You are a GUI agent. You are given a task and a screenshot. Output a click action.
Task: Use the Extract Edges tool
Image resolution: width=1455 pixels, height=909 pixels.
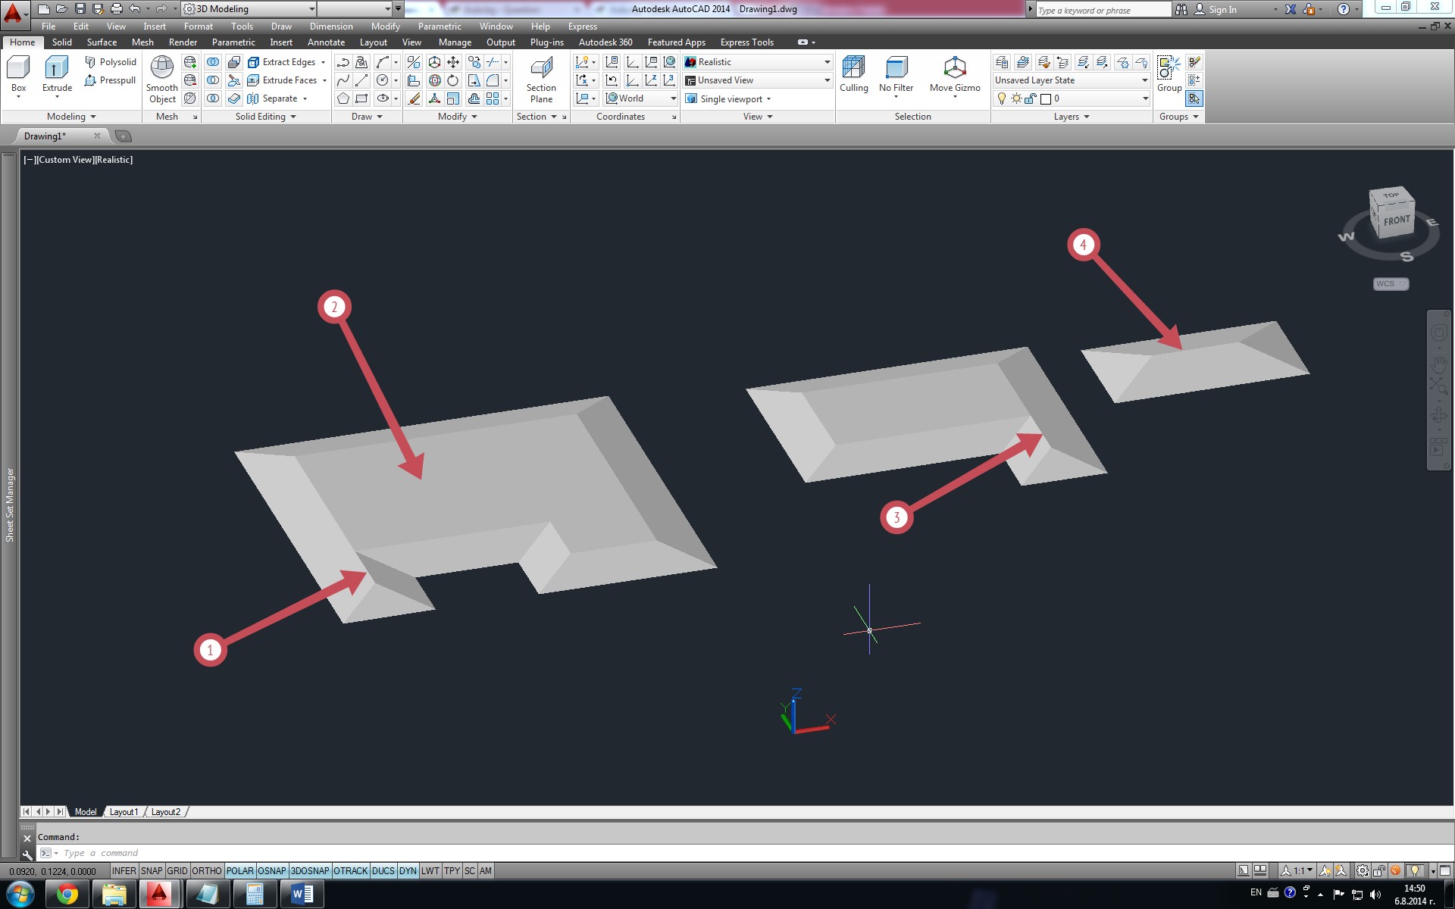click(281, 62)
